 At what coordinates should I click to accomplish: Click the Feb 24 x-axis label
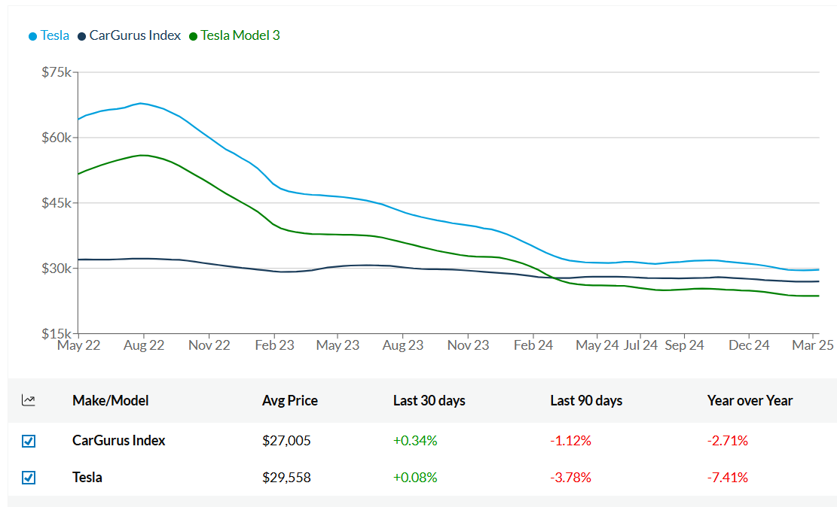click(533, 345)
